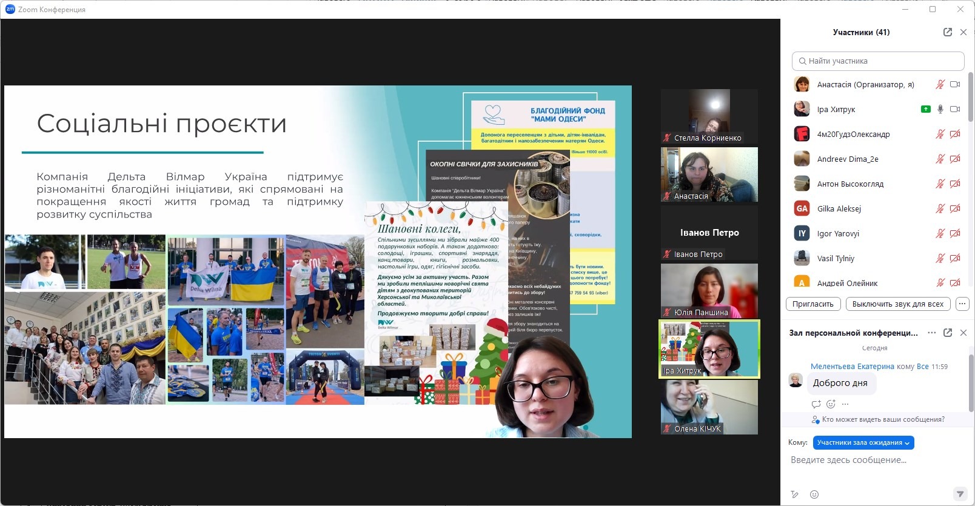Screen dimensions: 975x506
Task: Click the Участники (41) panel title
Action: point(861,32)
